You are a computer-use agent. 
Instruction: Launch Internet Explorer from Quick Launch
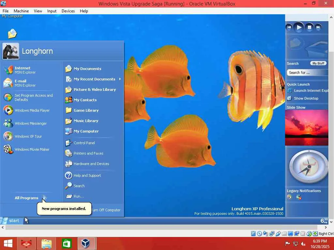click(308, 90)
